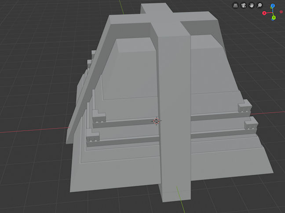
Task: Select the middle left notched bracket
Action: click(99, 118)
